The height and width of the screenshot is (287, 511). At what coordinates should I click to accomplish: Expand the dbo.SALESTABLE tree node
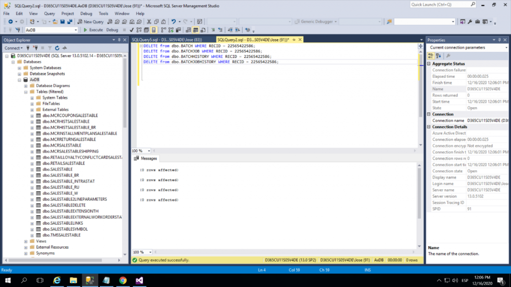click(x=32, y=169)
